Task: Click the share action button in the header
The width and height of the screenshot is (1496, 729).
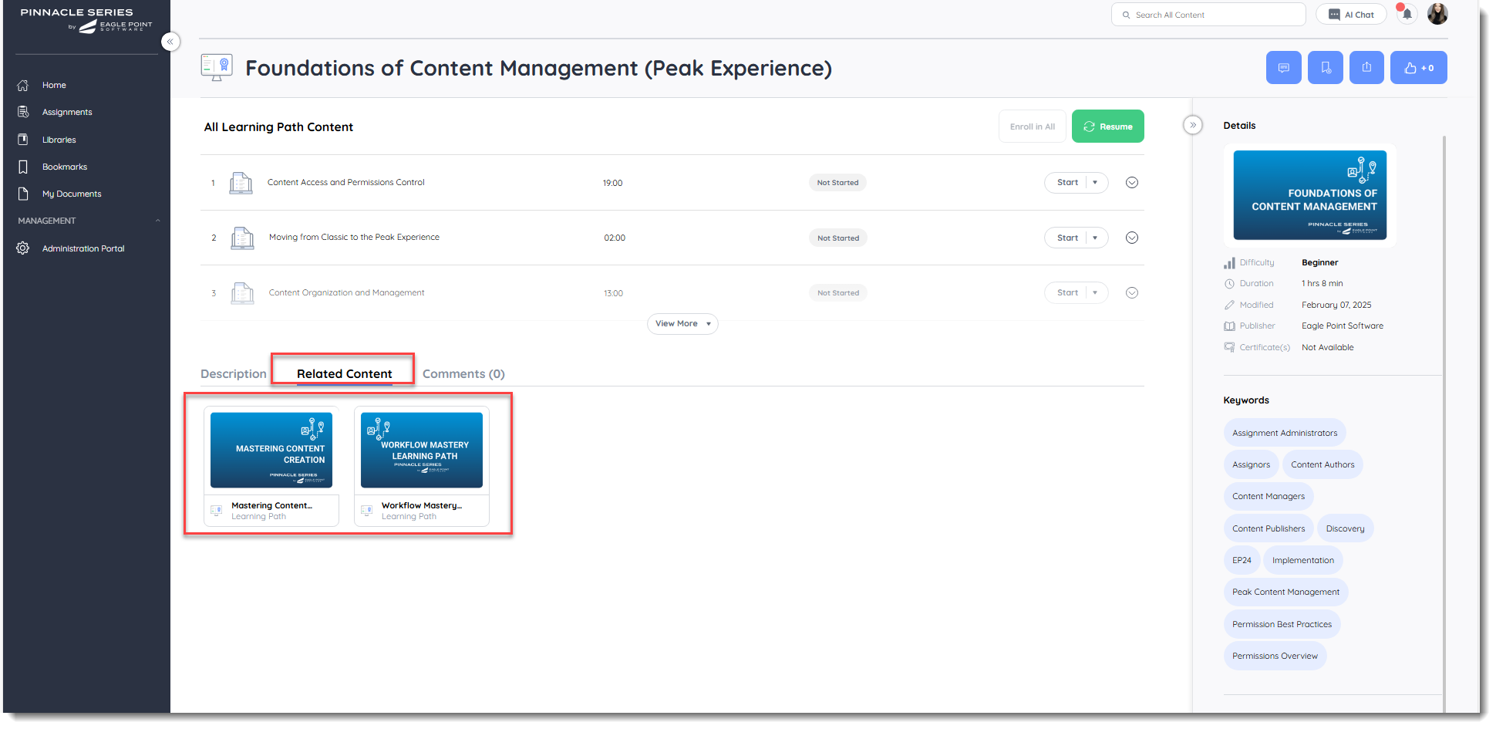Action: pyautogui.click(x=1366, y=68)
